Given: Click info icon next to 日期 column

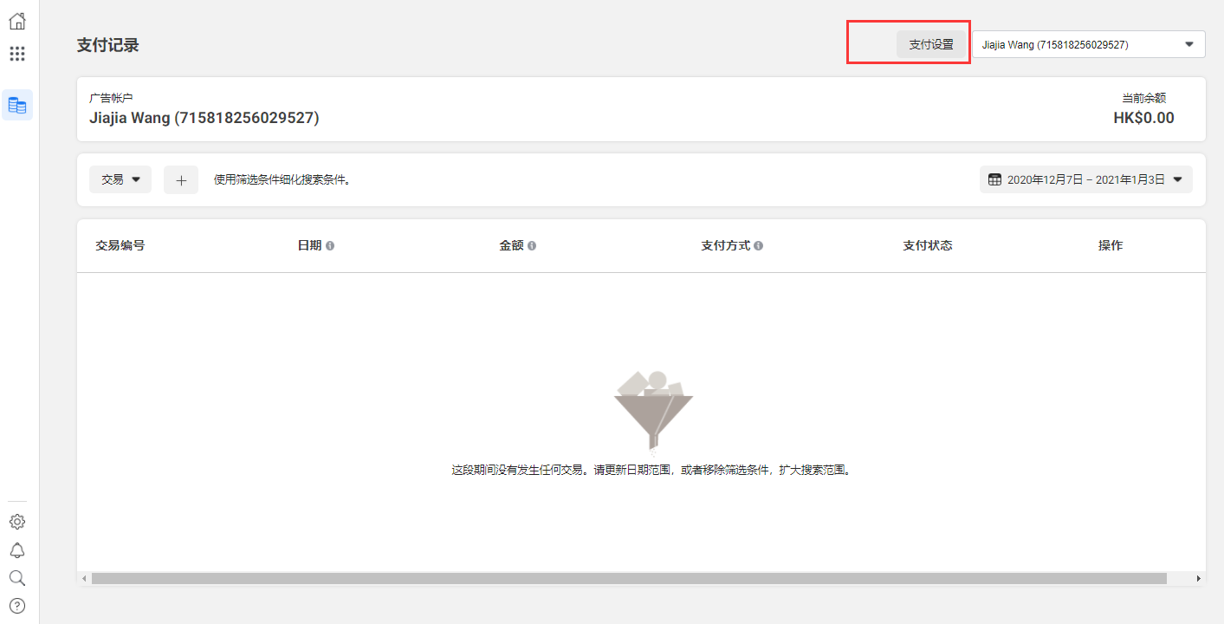Looking at the screenshot, I should click(330, 246).
